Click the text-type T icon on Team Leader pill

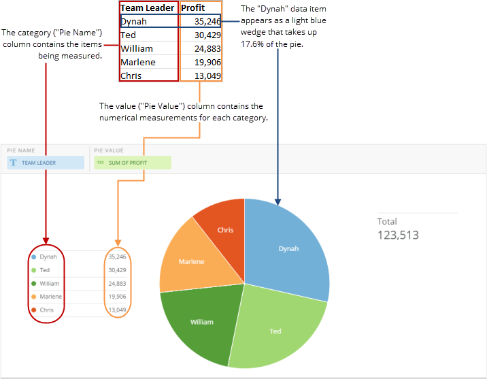click(14, 163)
